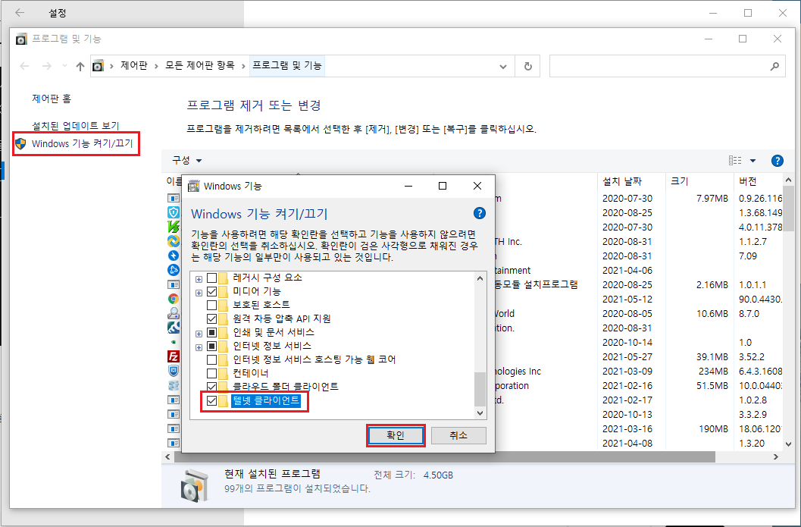801x527 pixels.
Task: Select shield icon, version 6.4.3.1608 row
Action: coord(174,371)
